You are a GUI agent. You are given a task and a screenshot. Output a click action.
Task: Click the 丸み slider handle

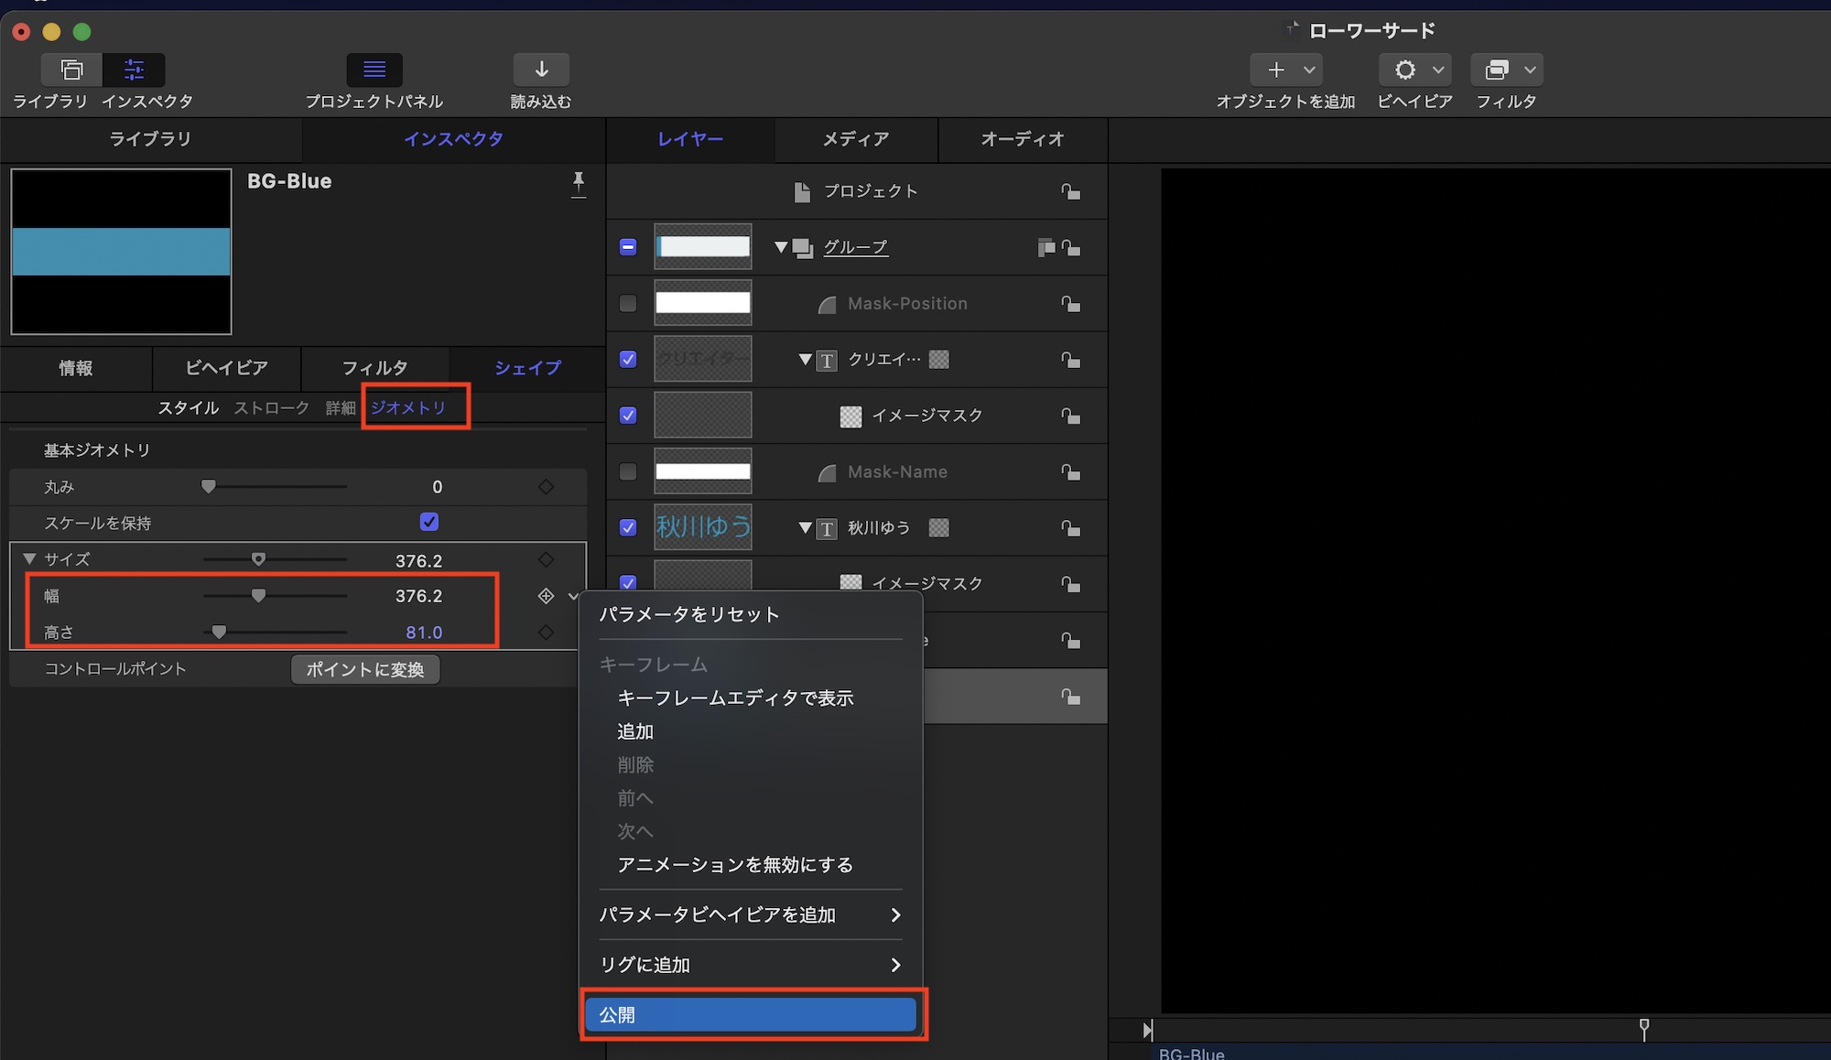point(209,486)
